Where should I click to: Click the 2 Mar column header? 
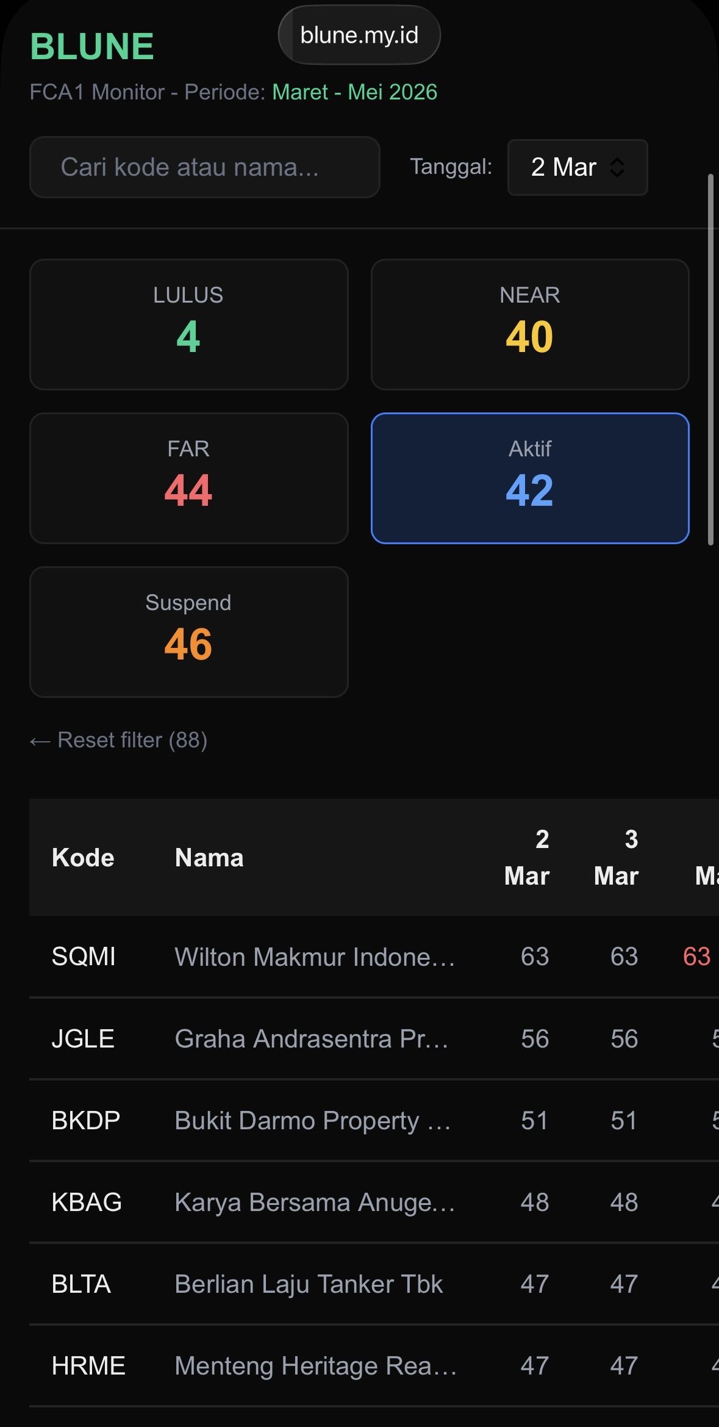528,858
